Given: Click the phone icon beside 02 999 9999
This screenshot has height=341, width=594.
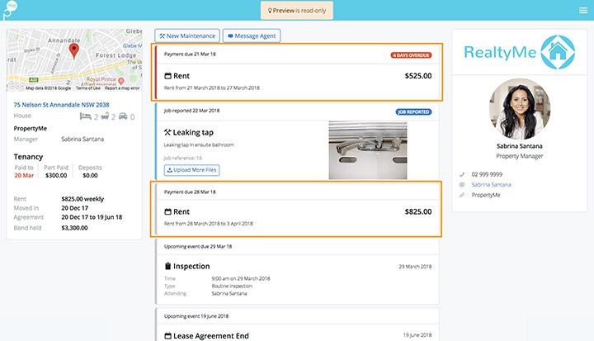Looking at the screenshot, I should tap(461, 174).
